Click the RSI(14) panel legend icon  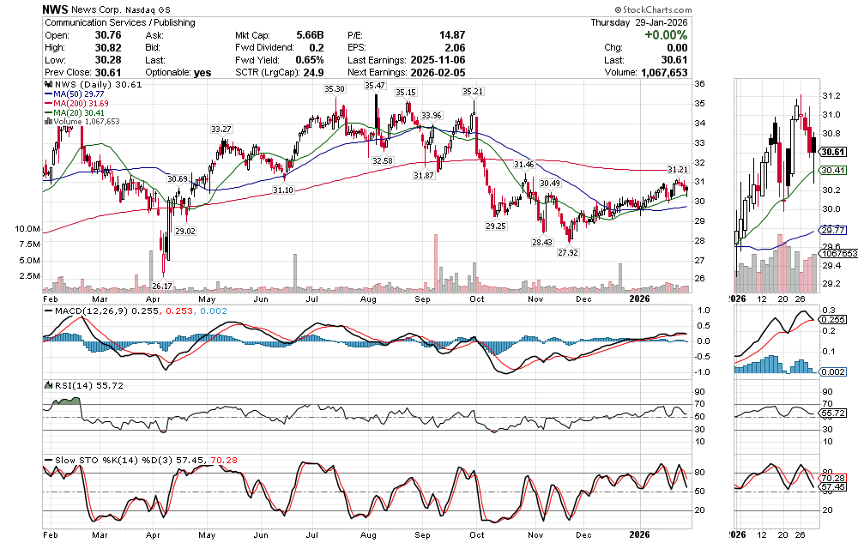(47, 385)
